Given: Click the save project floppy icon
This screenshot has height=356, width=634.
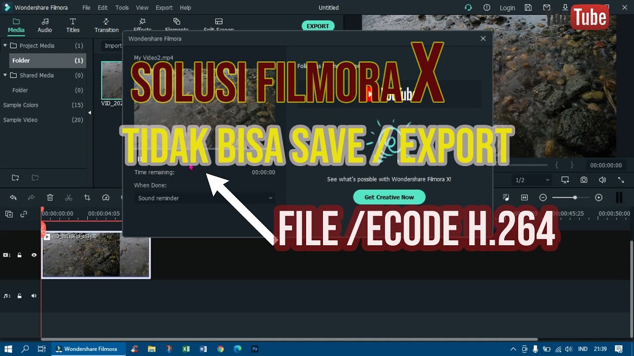Looking at the screenshot, I should tap(528, 7).
